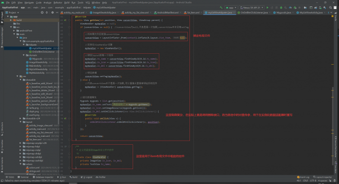Open the Database Inspector tool window
This screenshot has width=339, height=184.
(x=43, y=177)
